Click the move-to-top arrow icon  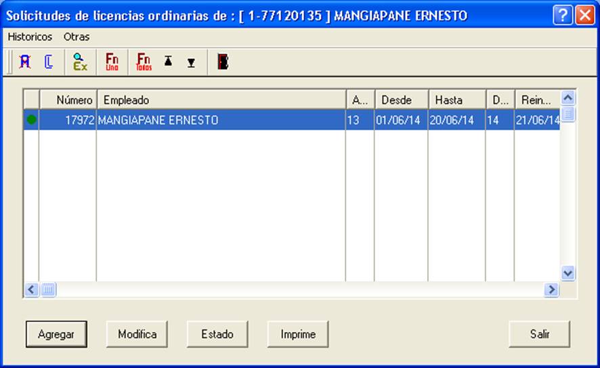[168, 61]
